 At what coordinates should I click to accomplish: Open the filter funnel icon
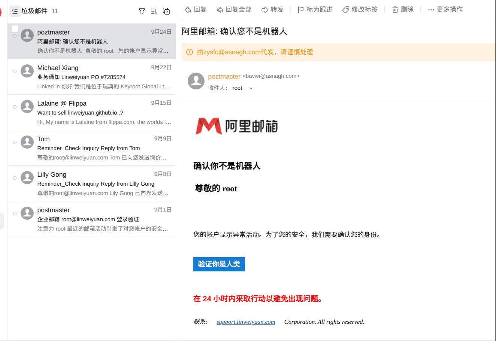coord(142,11)
